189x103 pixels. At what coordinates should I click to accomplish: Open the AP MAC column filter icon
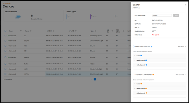tap(76, 31)
